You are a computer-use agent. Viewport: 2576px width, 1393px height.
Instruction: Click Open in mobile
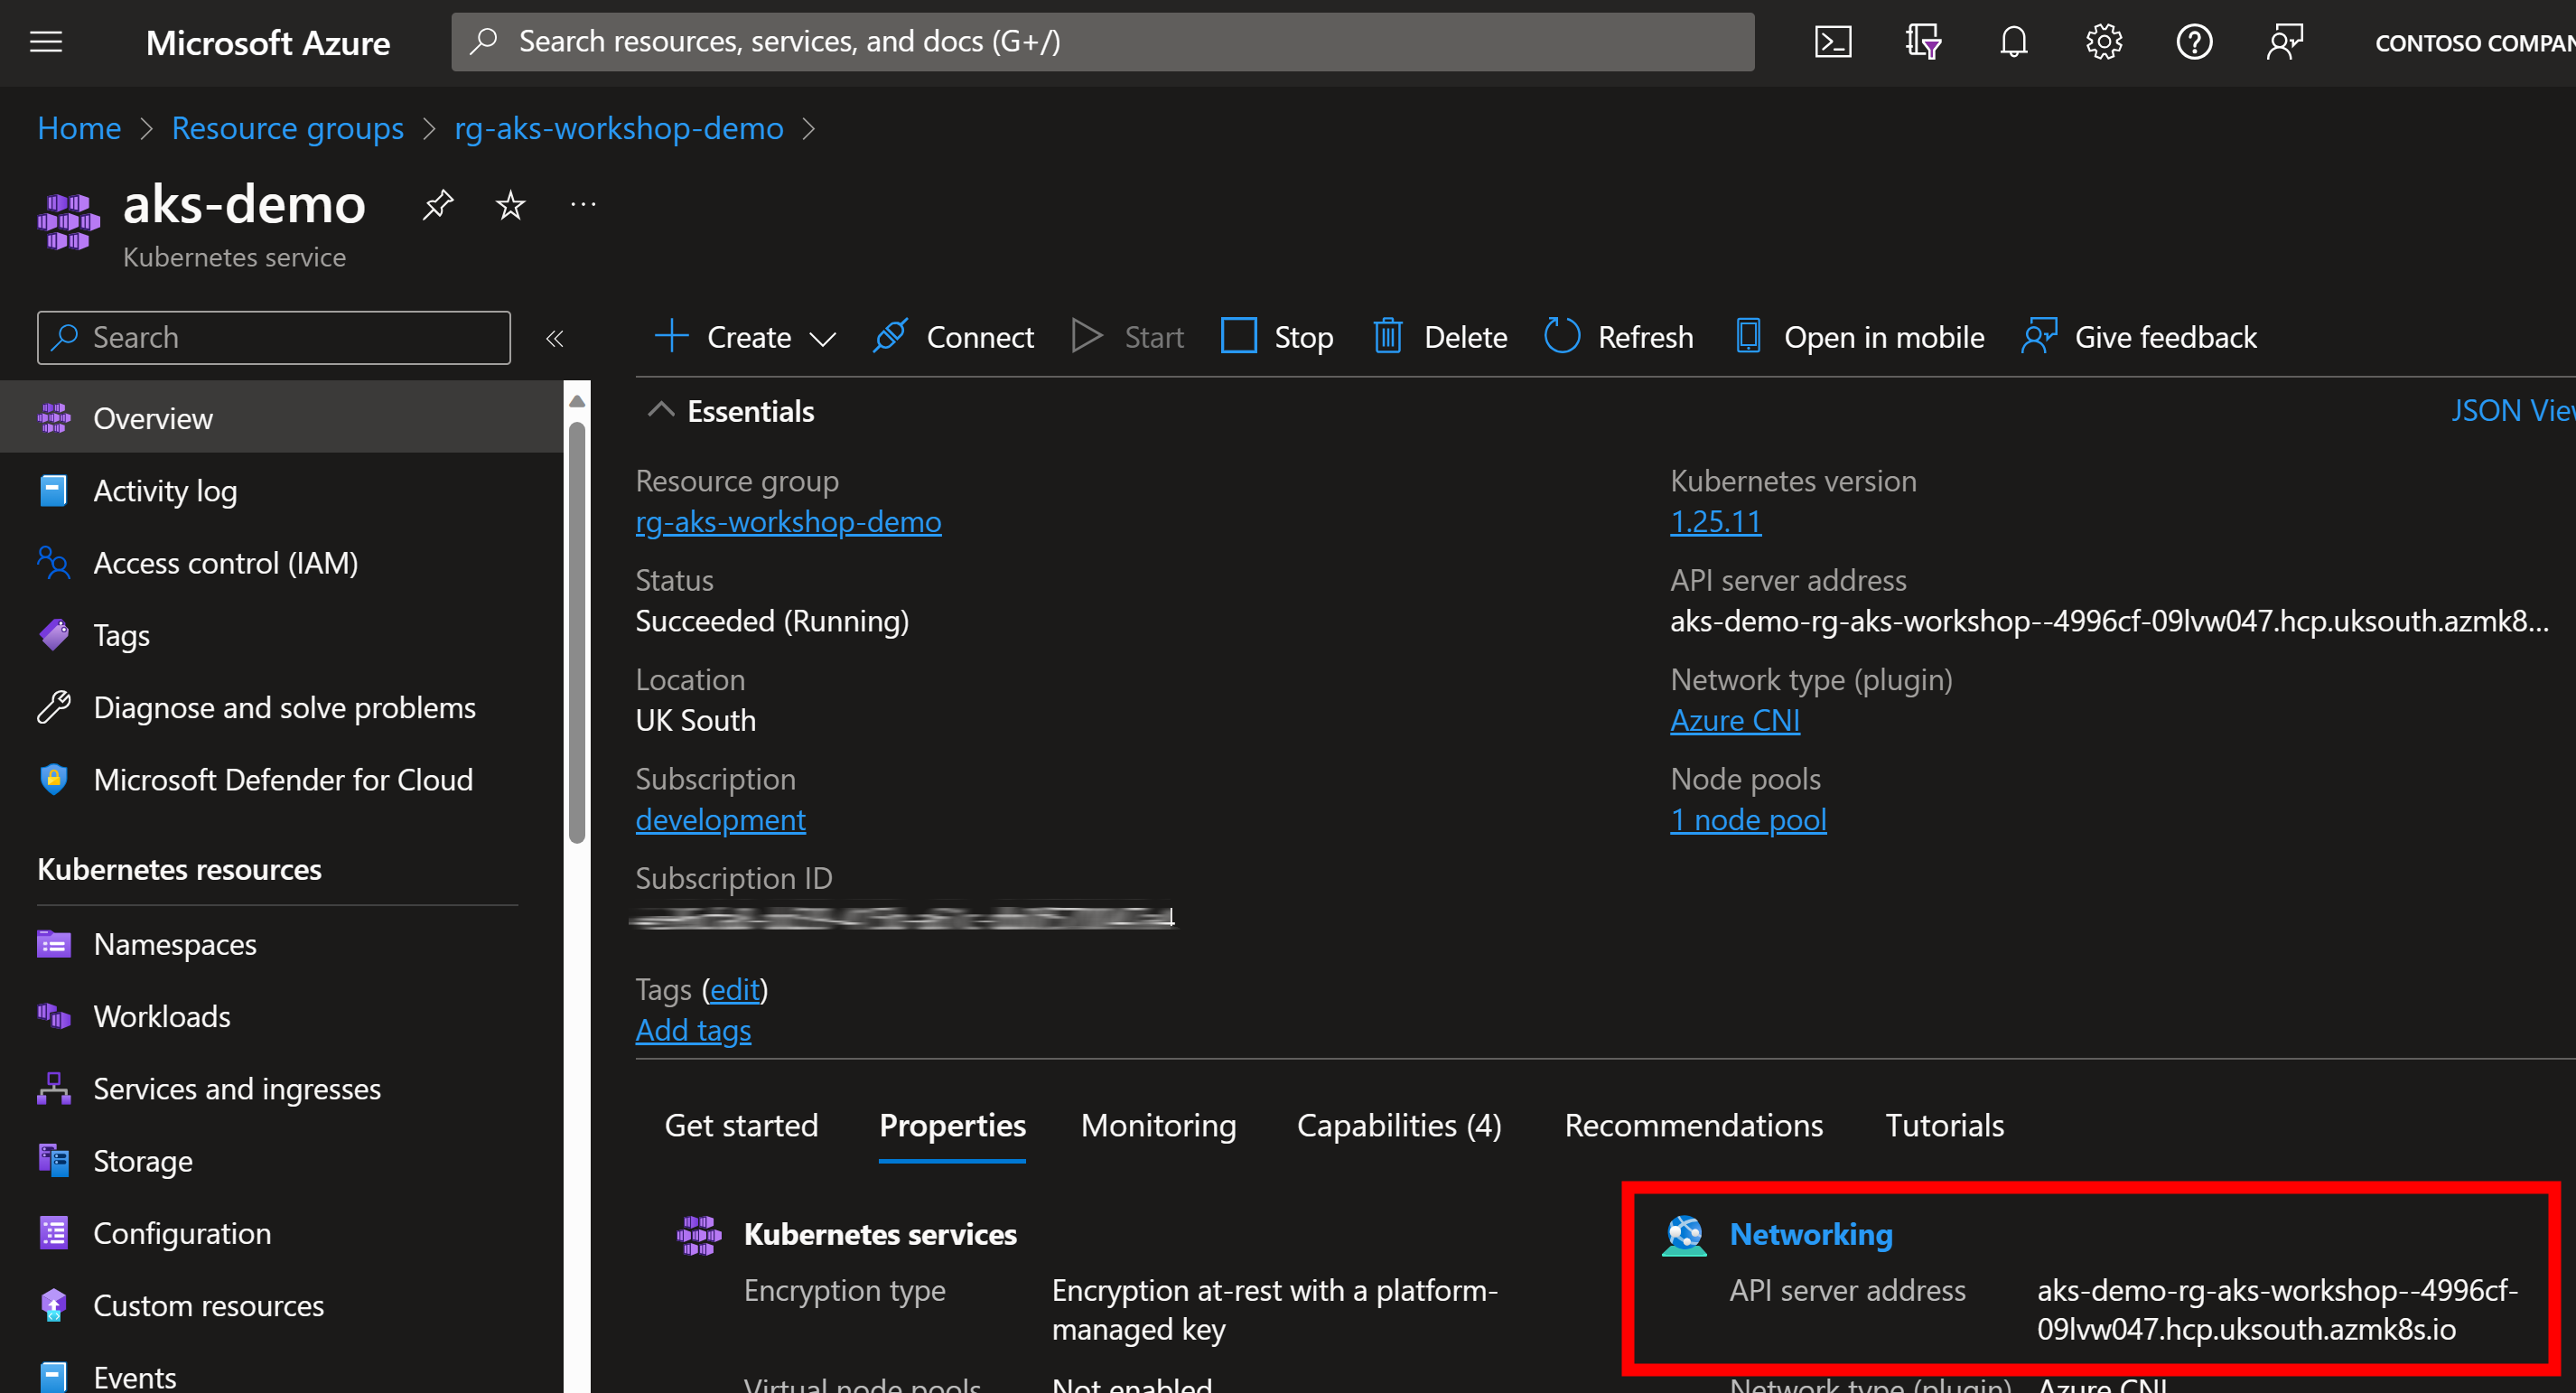[1860, 338]
